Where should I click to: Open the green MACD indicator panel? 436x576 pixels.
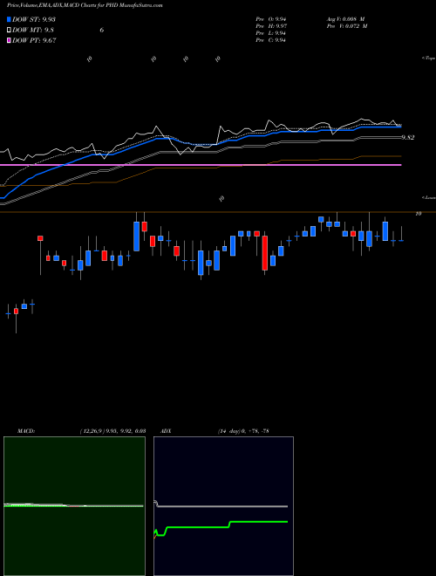74,506
